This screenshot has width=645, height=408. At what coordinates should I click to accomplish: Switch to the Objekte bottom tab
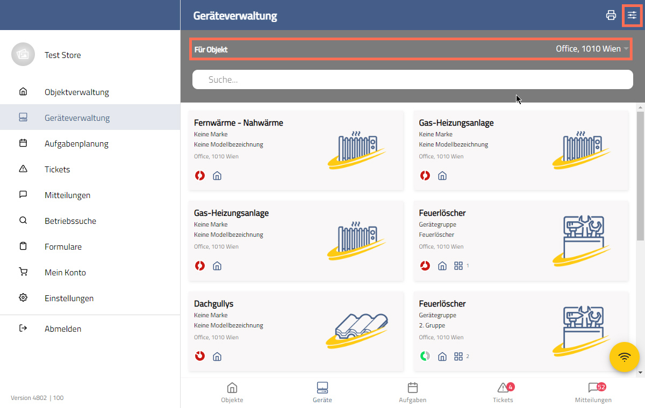tap(232, 392)
